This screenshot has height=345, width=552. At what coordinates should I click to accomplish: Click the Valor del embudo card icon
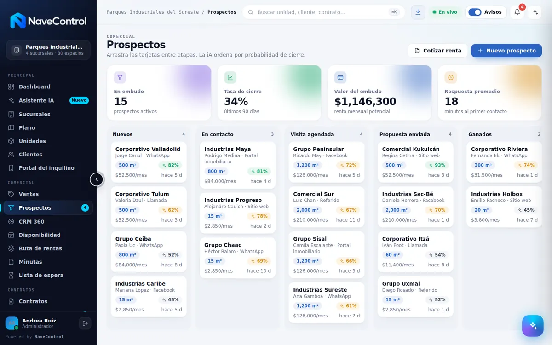tap(340, 77)
